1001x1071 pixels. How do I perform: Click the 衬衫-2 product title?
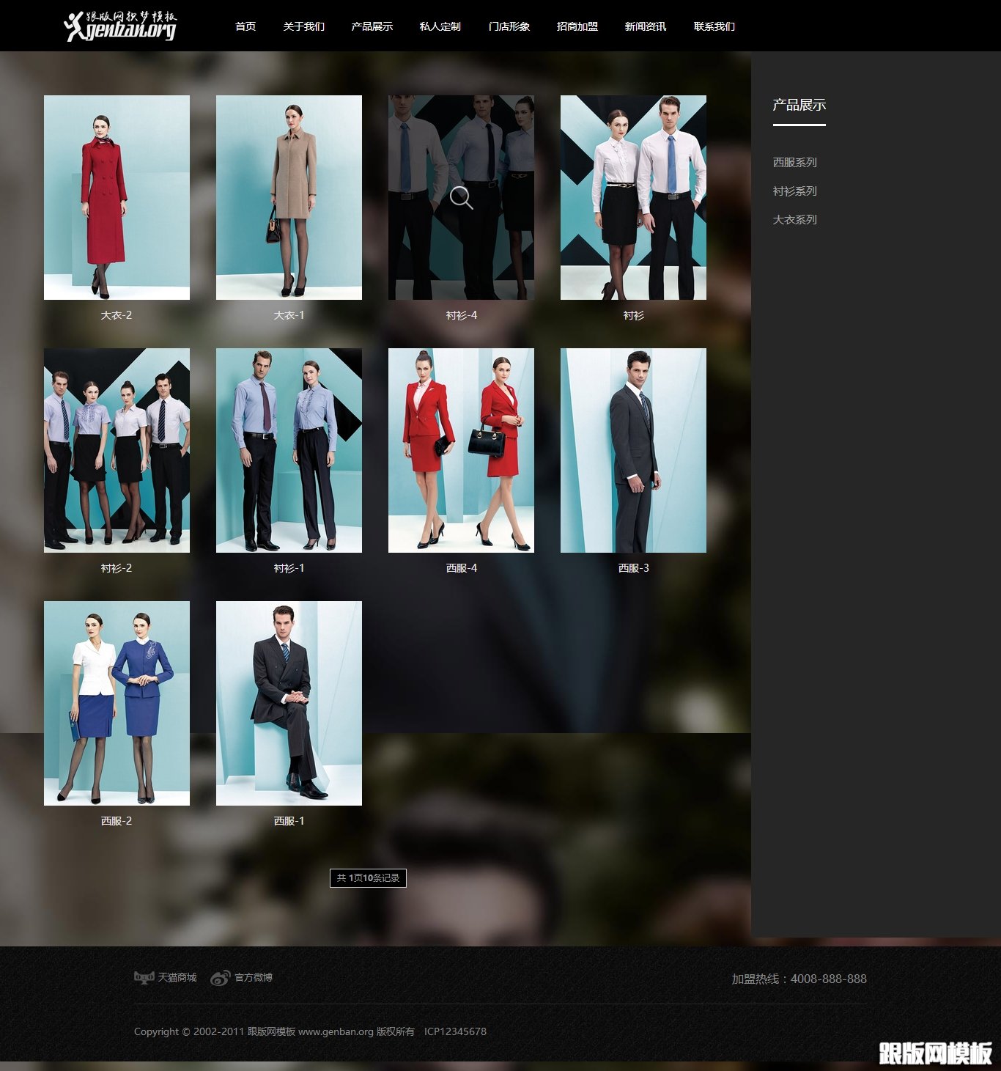coord(117,568)
